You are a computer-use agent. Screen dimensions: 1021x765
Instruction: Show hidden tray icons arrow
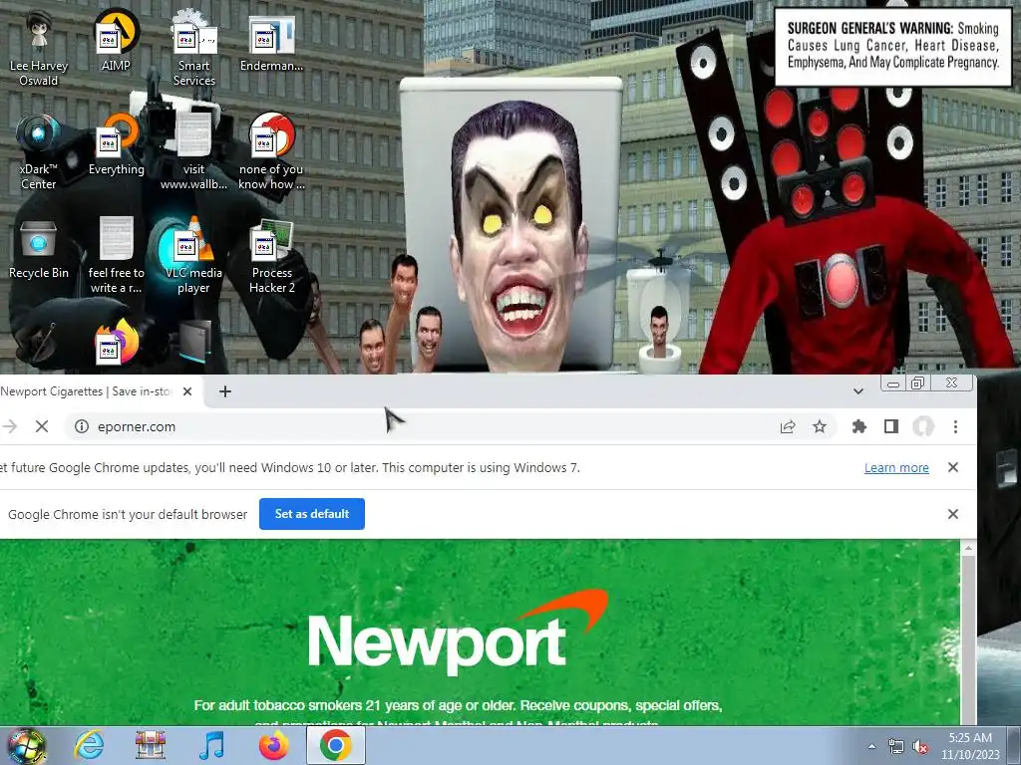(x=871, y=747)
